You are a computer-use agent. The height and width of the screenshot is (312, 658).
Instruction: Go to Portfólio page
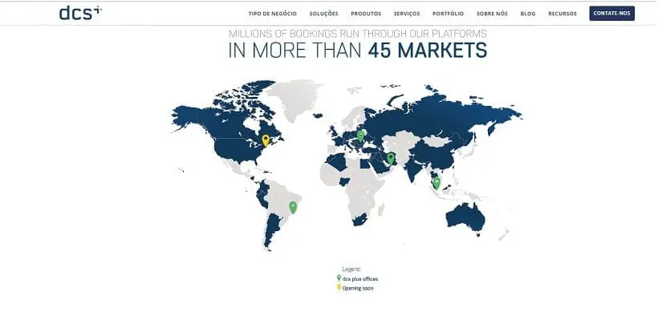(449, 14)
